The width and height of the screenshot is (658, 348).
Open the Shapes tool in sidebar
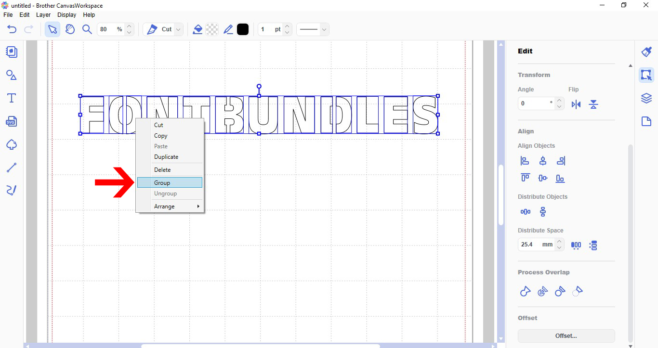[x=12, y=75]
